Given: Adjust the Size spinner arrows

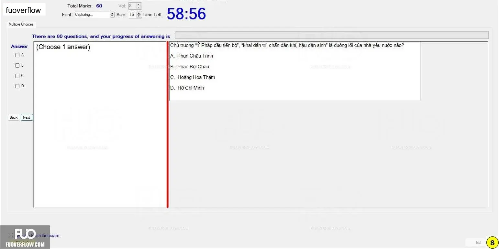Looking at the screenshot, I should click(x=139, y=15).
